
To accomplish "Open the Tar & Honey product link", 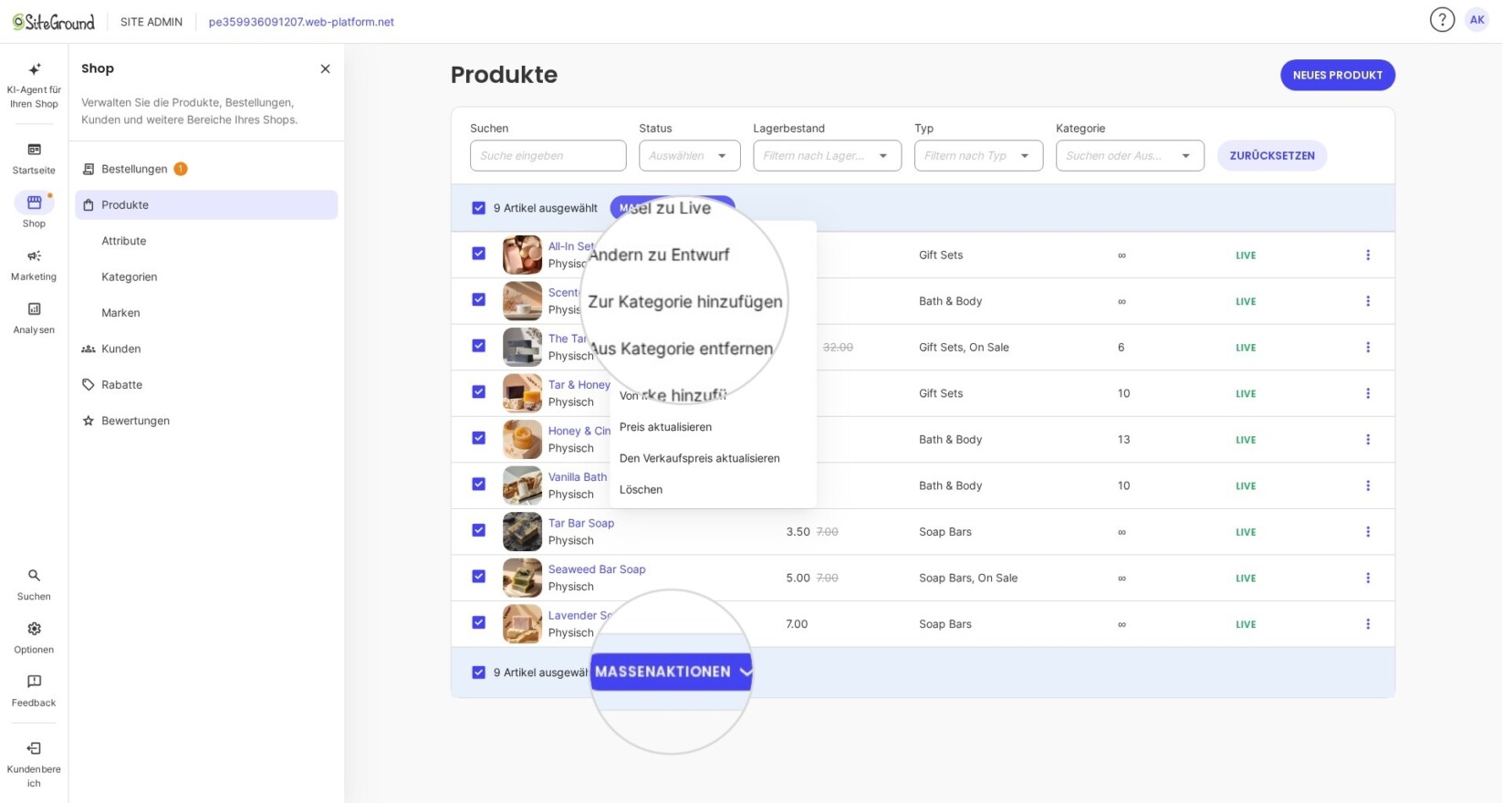I will pyautogui.click(x=579, y=385).
